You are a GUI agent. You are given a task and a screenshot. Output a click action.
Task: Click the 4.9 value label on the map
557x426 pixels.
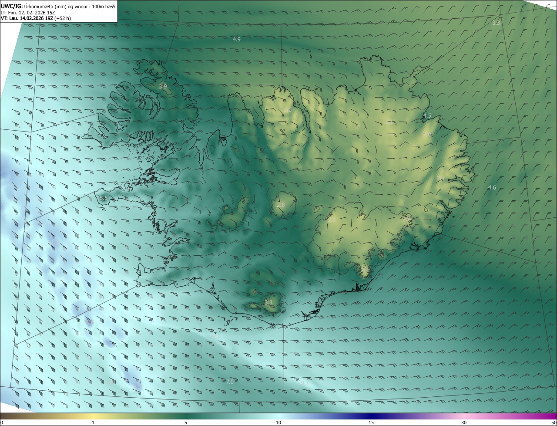237,39
